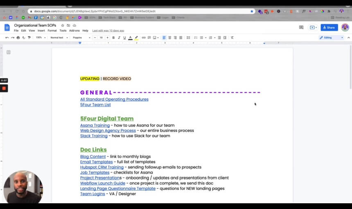352x209 pixels.
Task: Open the insert image dropdown arrow
Action: click(158, 38)
